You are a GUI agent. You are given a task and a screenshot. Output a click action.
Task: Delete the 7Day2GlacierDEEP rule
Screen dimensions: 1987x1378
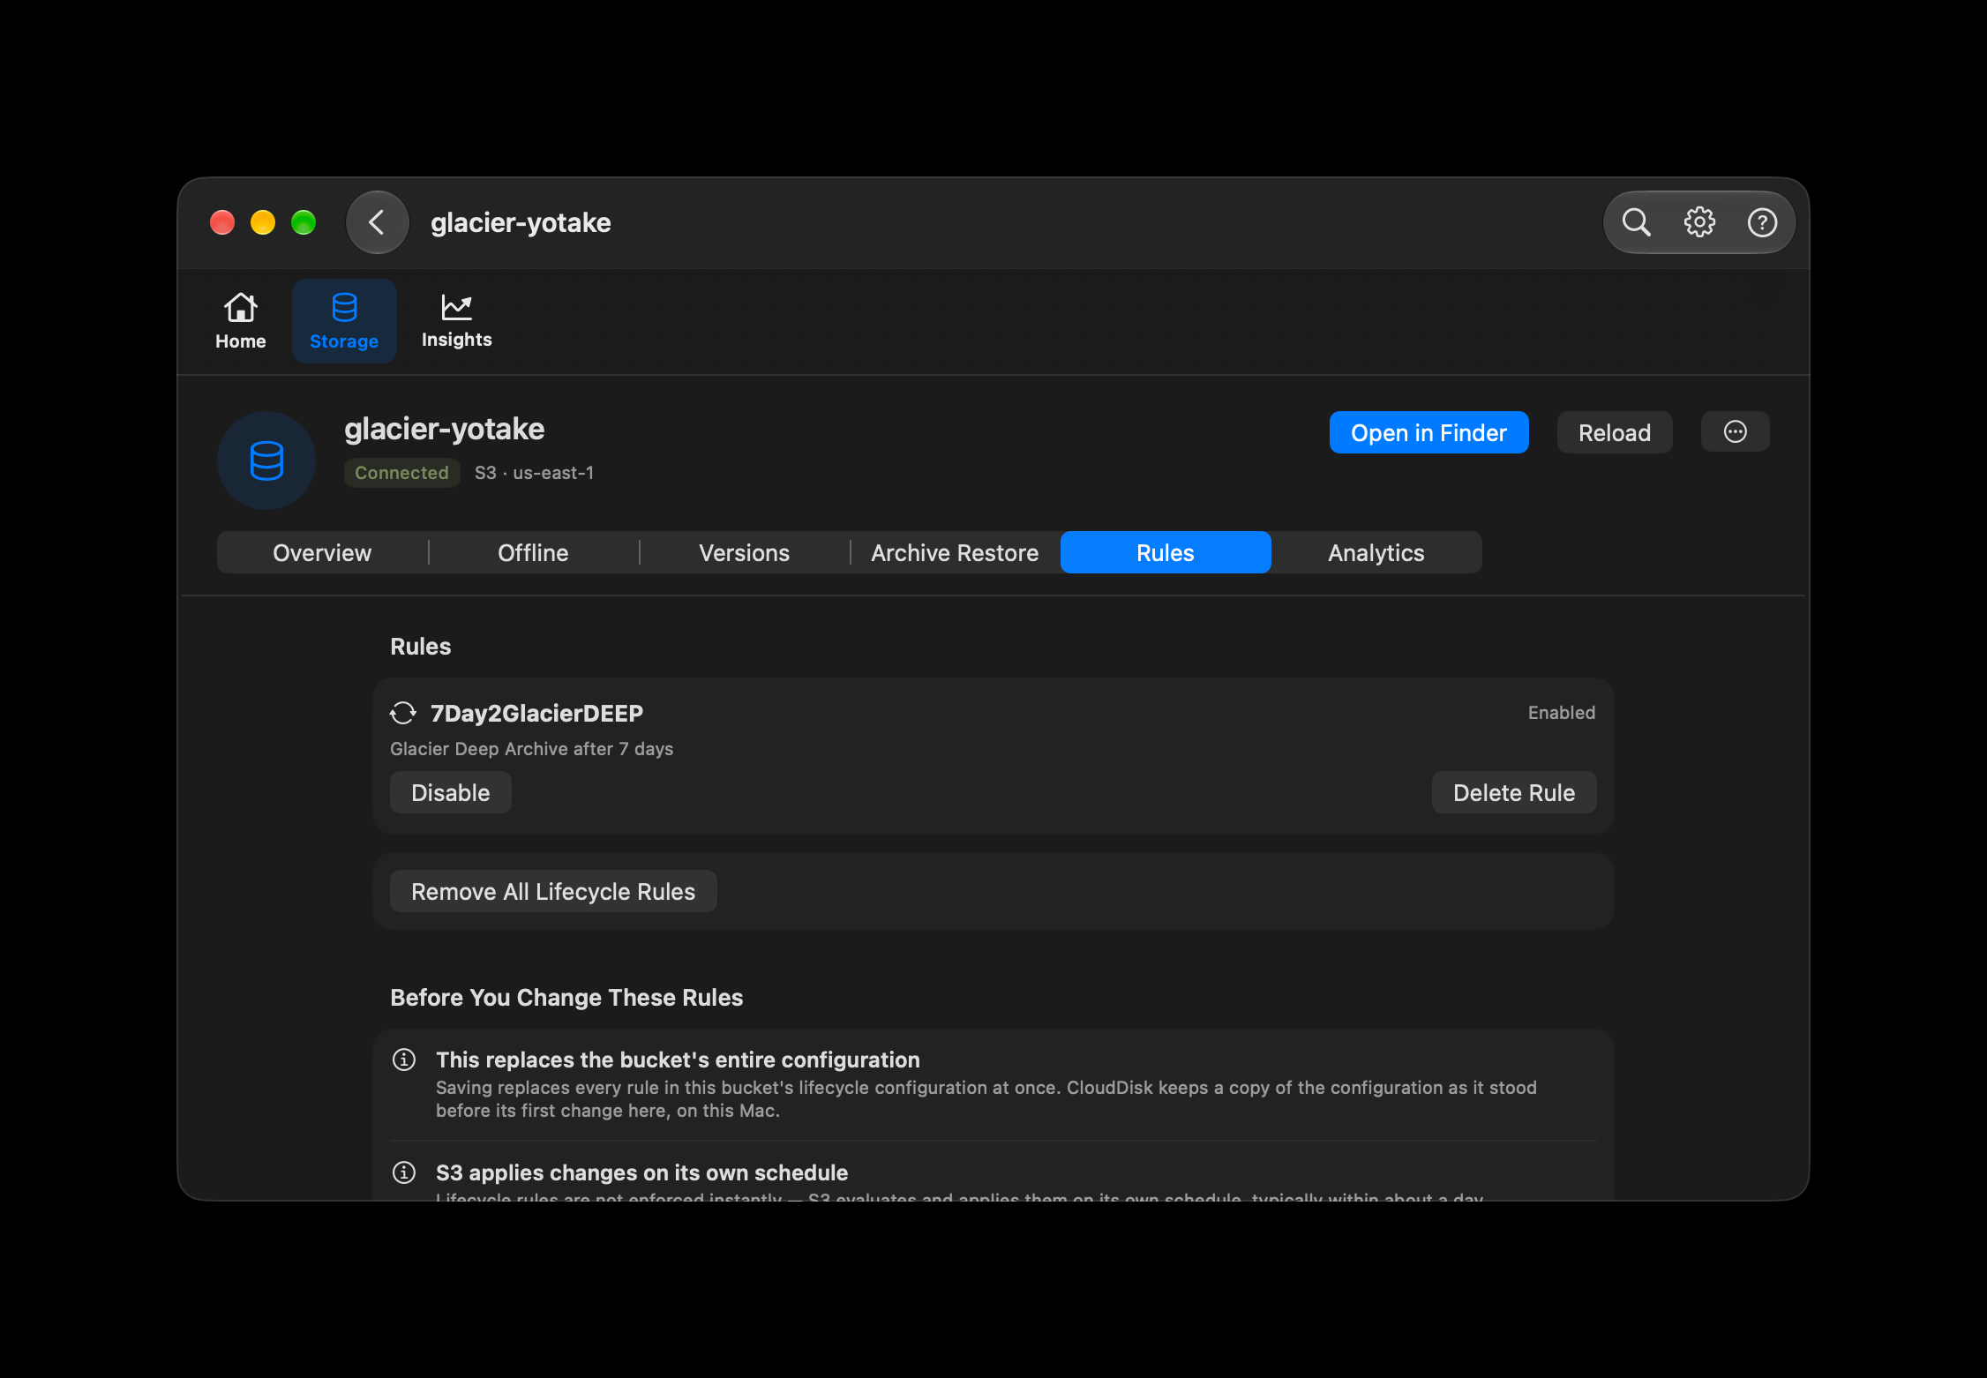pos(1513,793)
